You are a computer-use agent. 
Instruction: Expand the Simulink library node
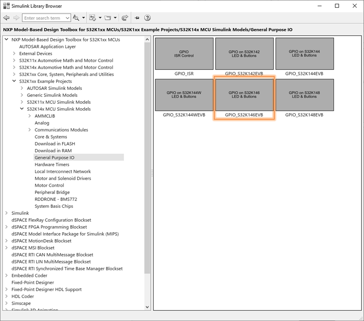(x=7, y=213)
